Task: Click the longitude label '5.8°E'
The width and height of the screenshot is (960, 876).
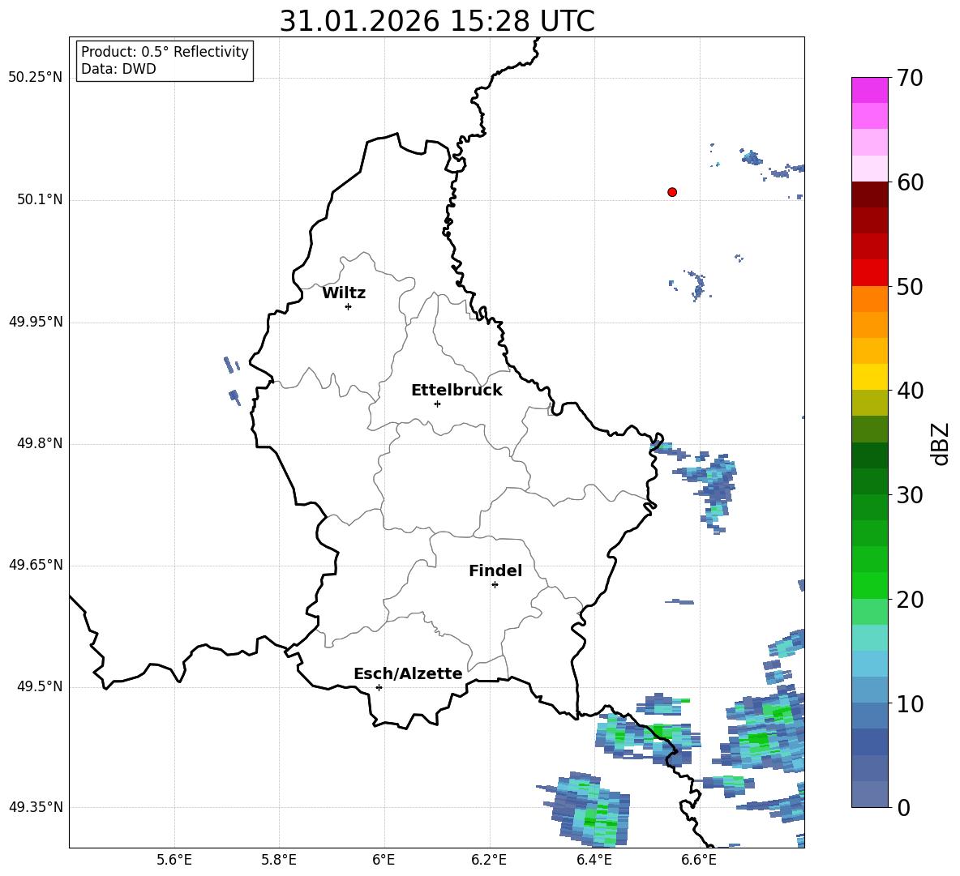Action: click(x=279, y=860)
